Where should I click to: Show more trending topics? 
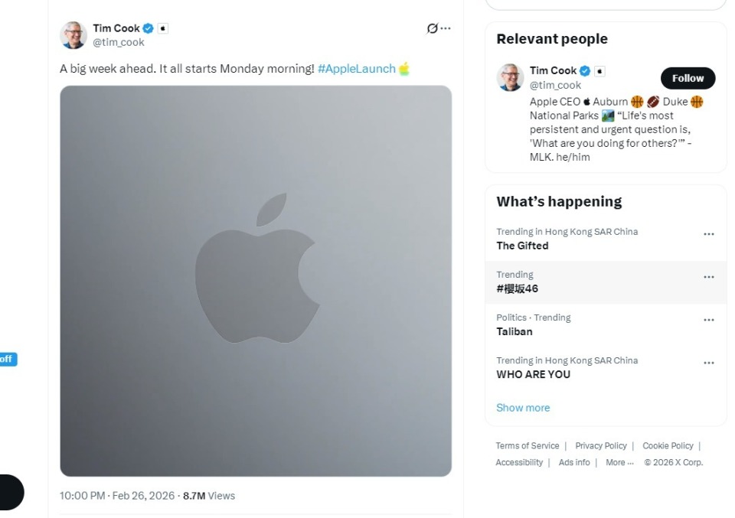(x=523, y=408)
